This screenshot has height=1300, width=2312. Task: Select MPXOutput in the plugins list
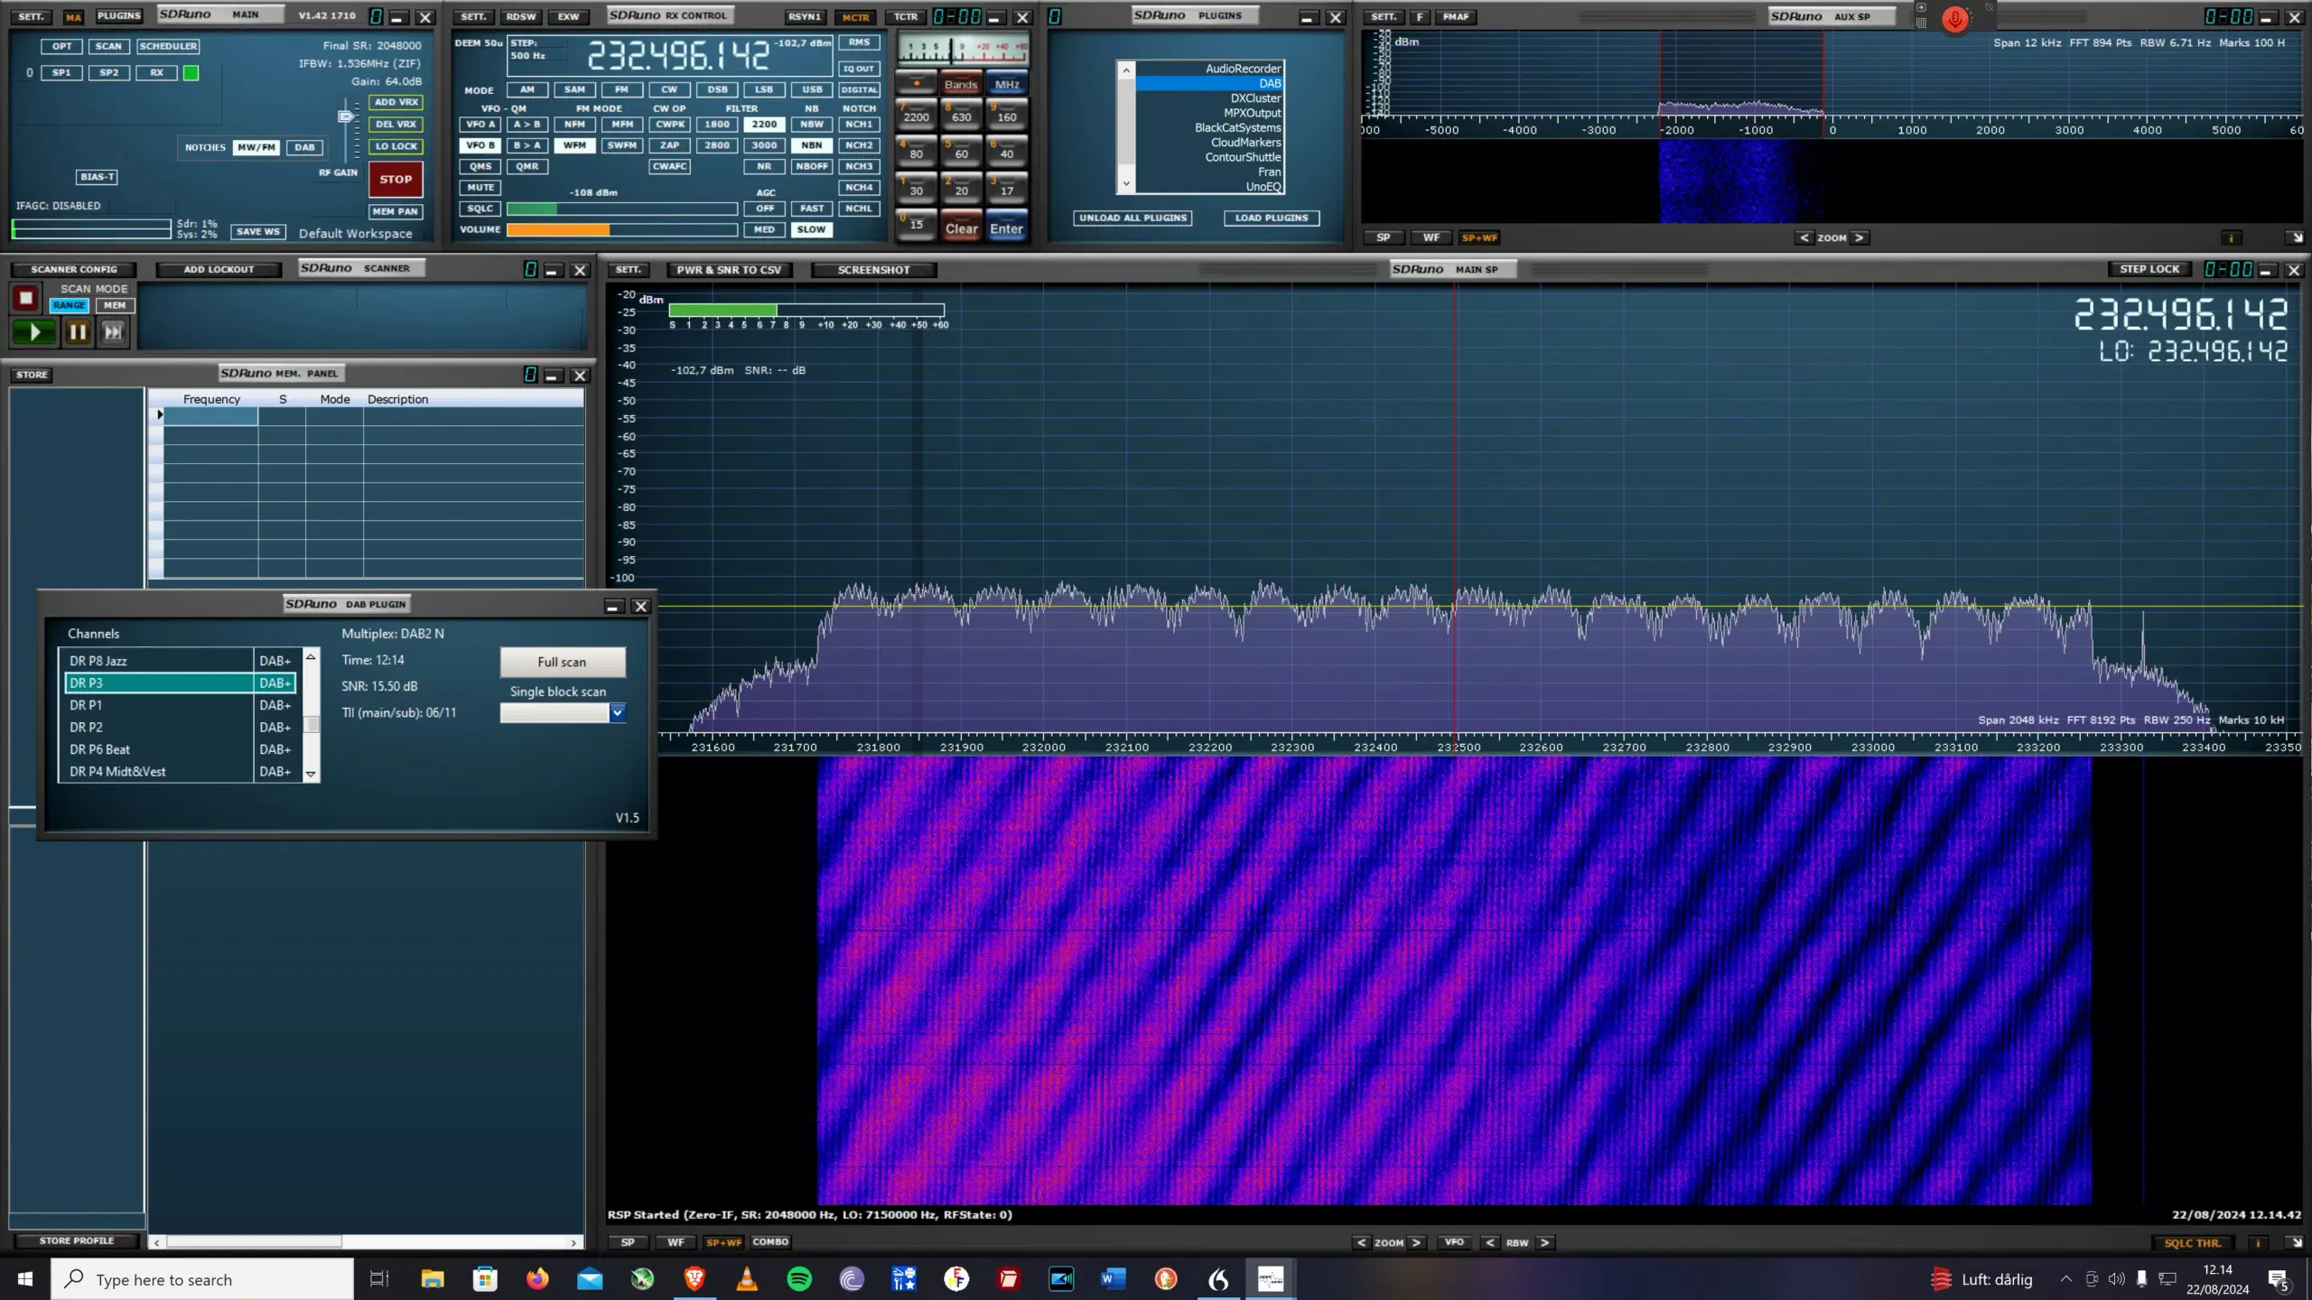1208,113
